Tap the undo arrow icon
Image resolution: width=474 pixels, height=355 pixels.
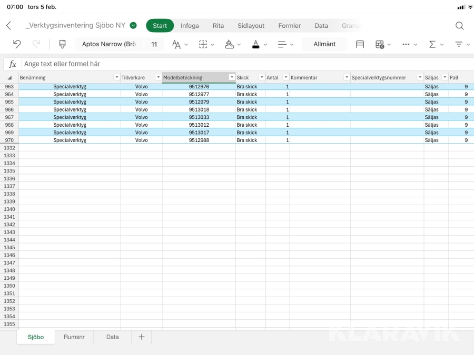(17, 44)
